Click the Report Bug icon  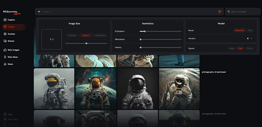tap(5, 119)
